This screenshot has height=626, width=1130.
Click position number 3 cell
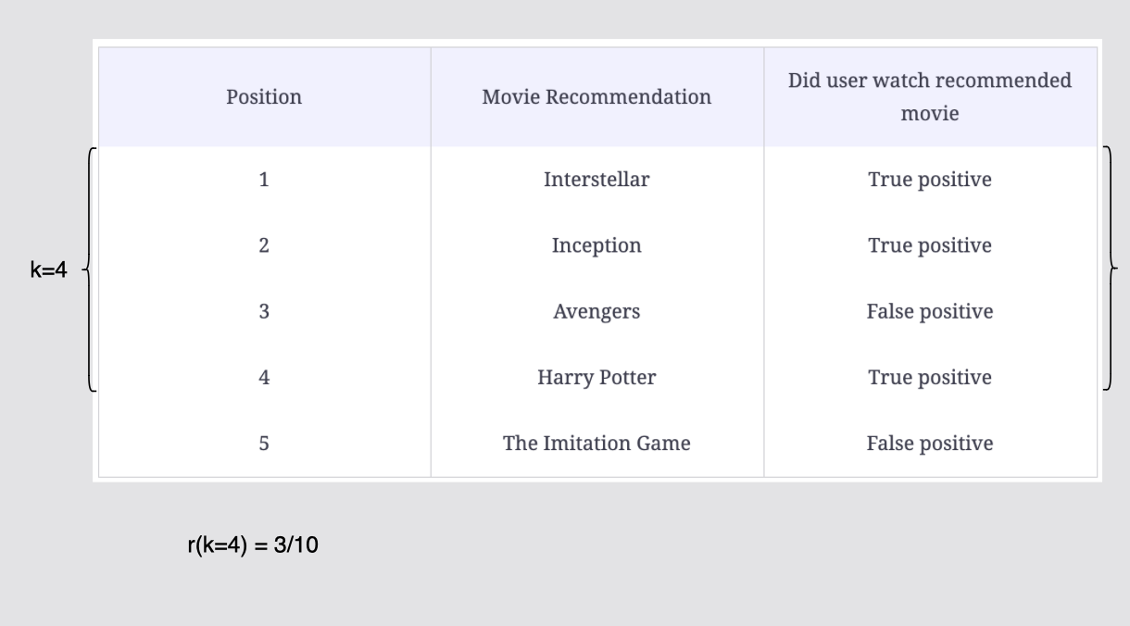264,312
